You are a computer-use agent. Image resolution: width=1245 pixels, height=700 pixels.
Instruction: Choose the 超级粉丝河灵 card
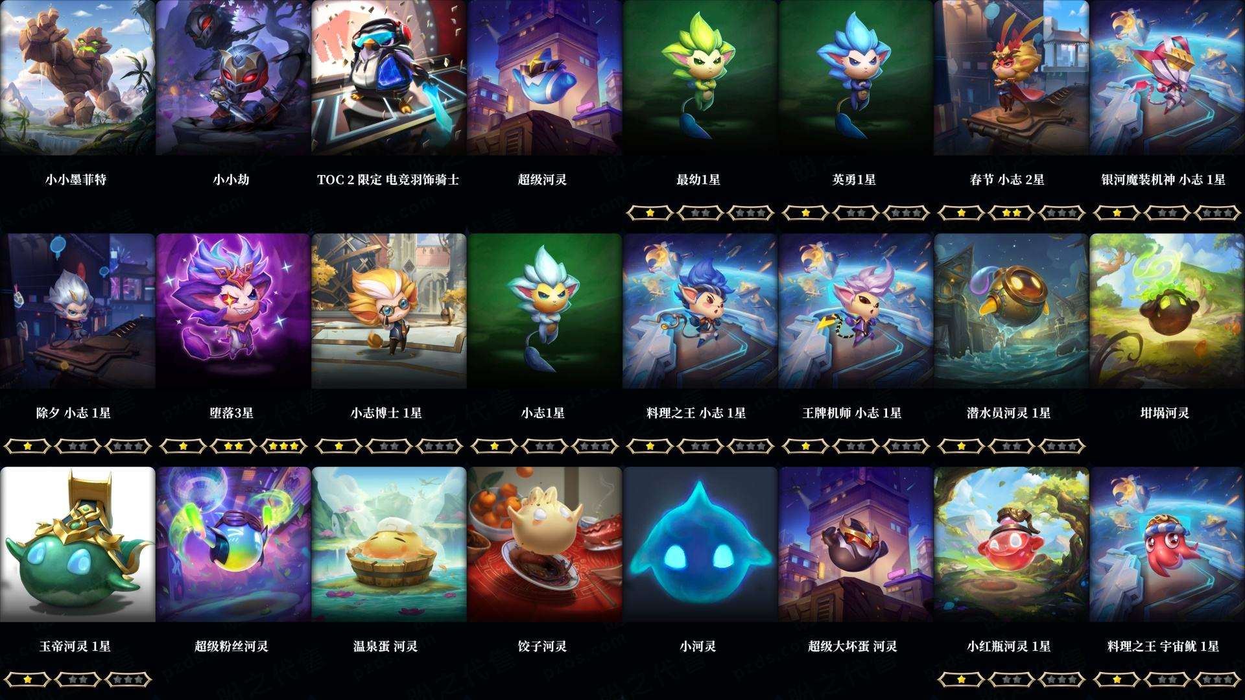coord(233,544)
